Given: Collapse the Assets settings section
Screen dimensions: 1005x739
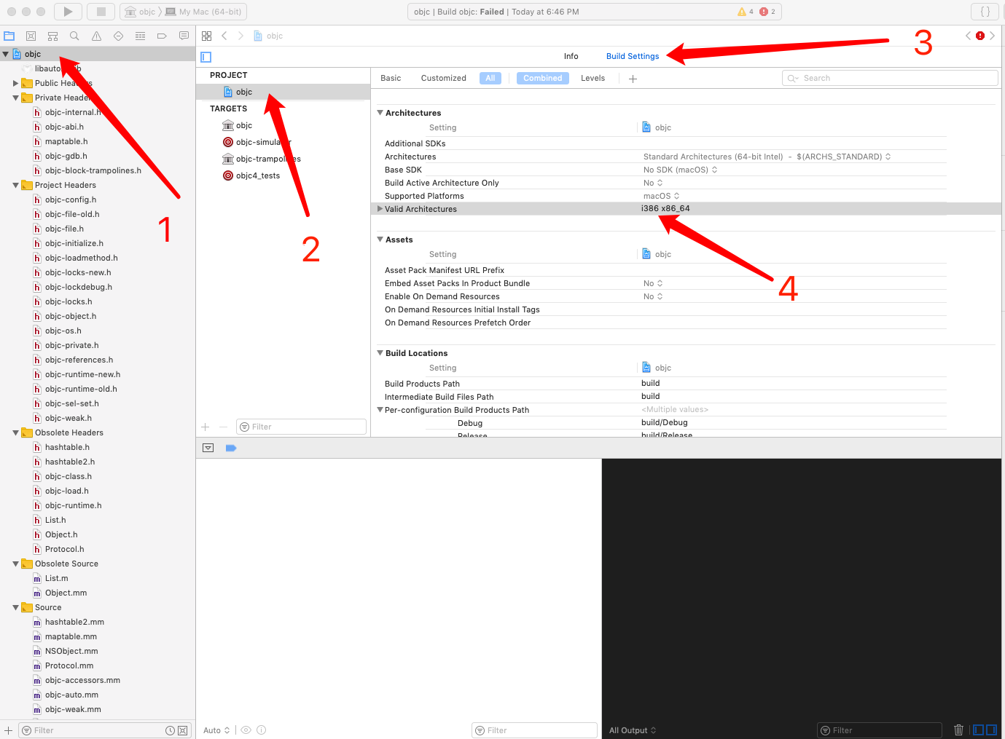Looking at the screenshot, I should [x=380, y=240].
